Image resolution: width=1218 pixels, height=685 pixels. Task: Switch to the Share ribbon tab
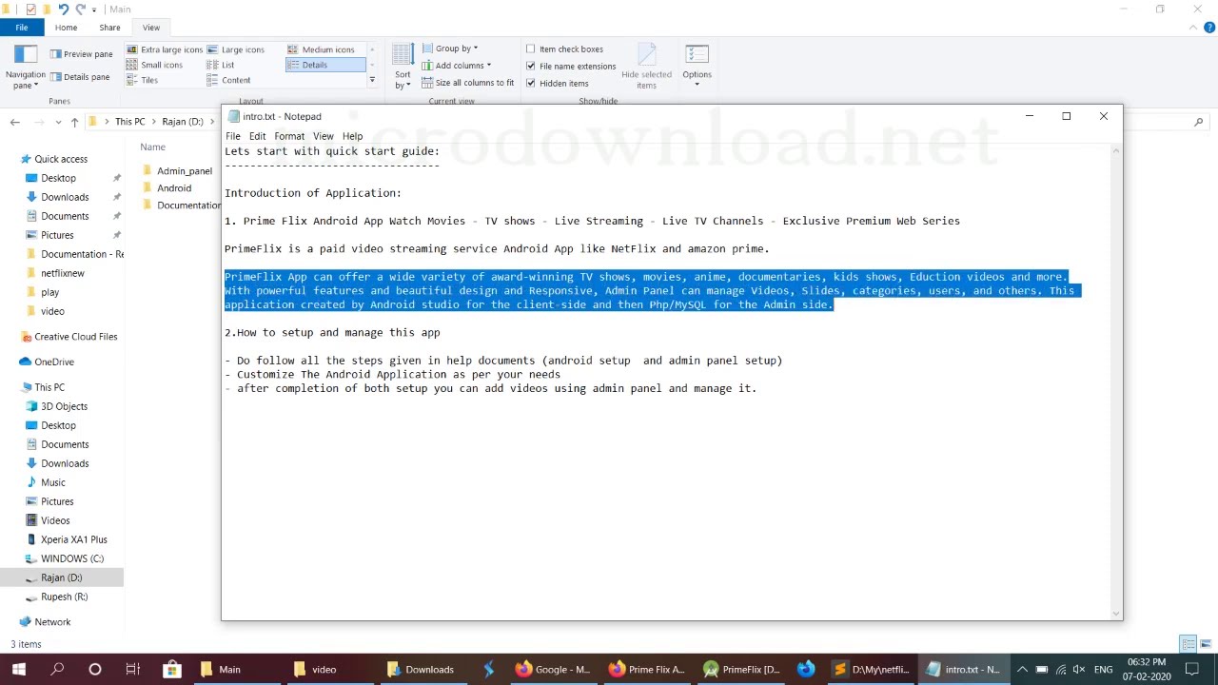coord(109,28)
